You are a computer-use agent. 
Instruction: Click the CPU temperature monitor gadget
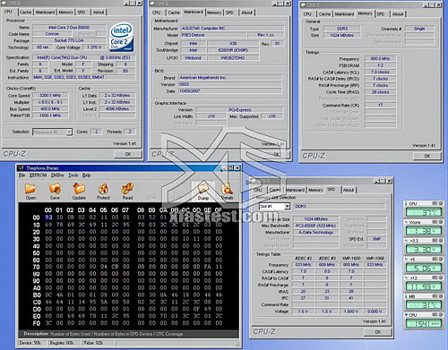click(423, 209)
